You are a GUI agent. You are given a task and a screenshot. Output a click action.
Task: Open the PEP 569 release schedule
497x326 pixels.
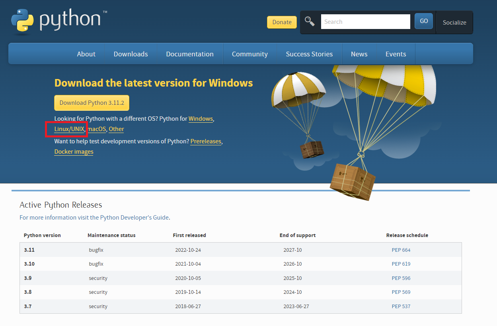pos(401,292)
